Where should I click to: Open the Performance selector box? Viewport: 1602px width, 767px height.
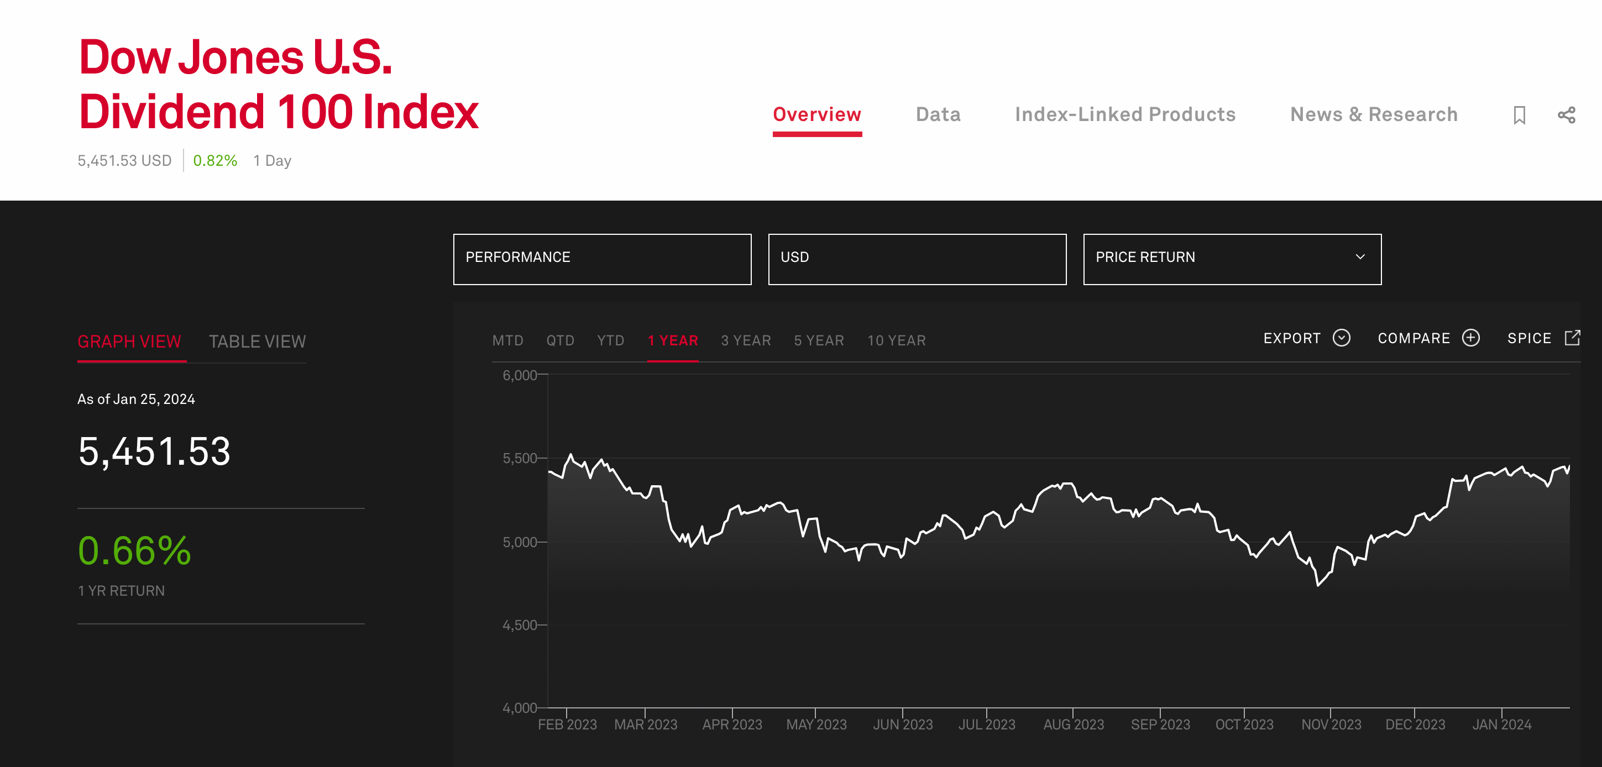tap(602, 259)
